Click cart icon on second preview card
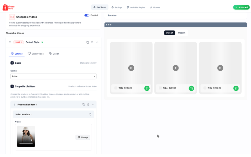Viewport: 251px width, 157px height. (191, 88)
